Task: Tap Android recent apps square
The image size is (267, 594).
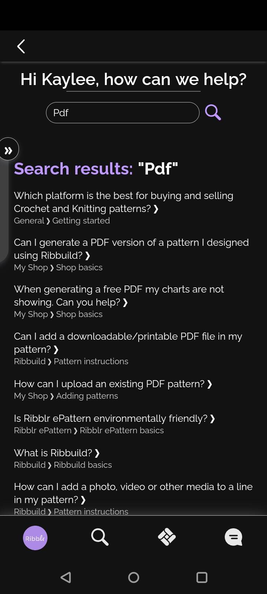Action: (202, 577)
